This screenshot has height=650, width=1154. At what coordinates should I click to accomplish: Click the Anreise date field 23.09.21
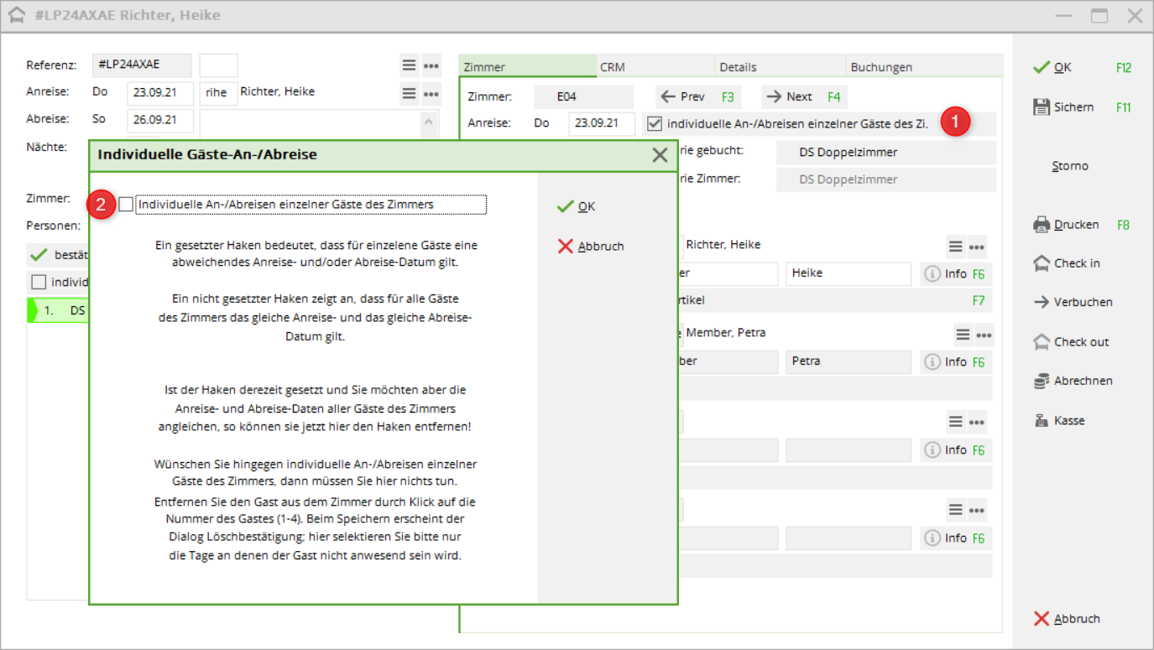coord(160,92)
